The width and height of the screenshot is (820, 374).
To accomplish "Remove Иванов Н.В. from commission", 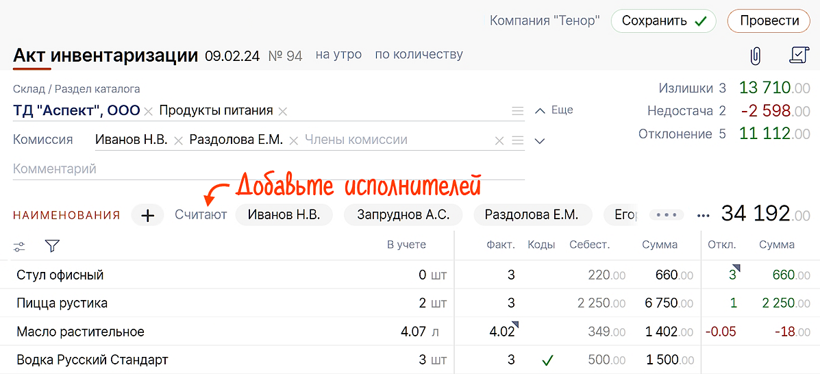I will [x=178, y=140].
